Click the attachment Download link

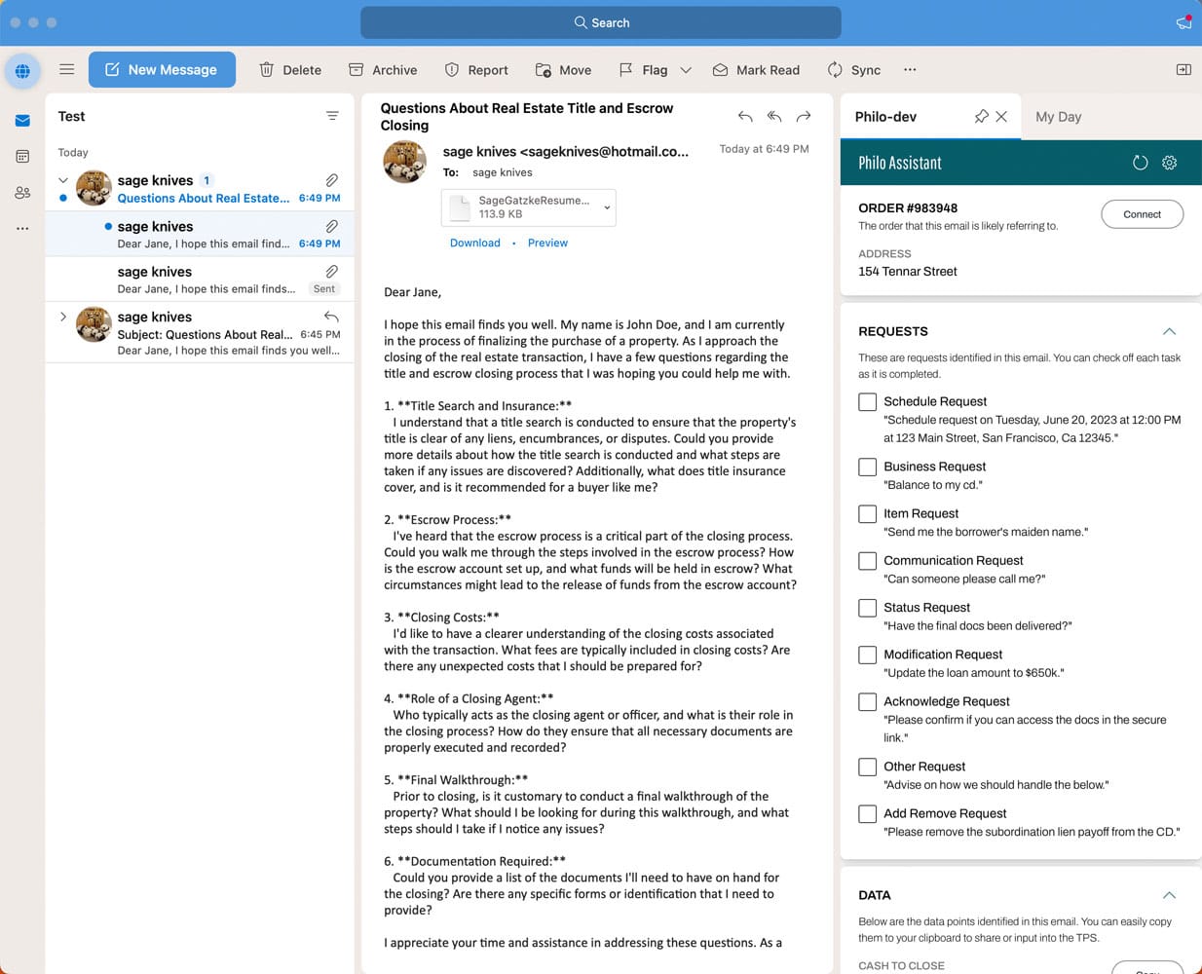pos(474,243)
